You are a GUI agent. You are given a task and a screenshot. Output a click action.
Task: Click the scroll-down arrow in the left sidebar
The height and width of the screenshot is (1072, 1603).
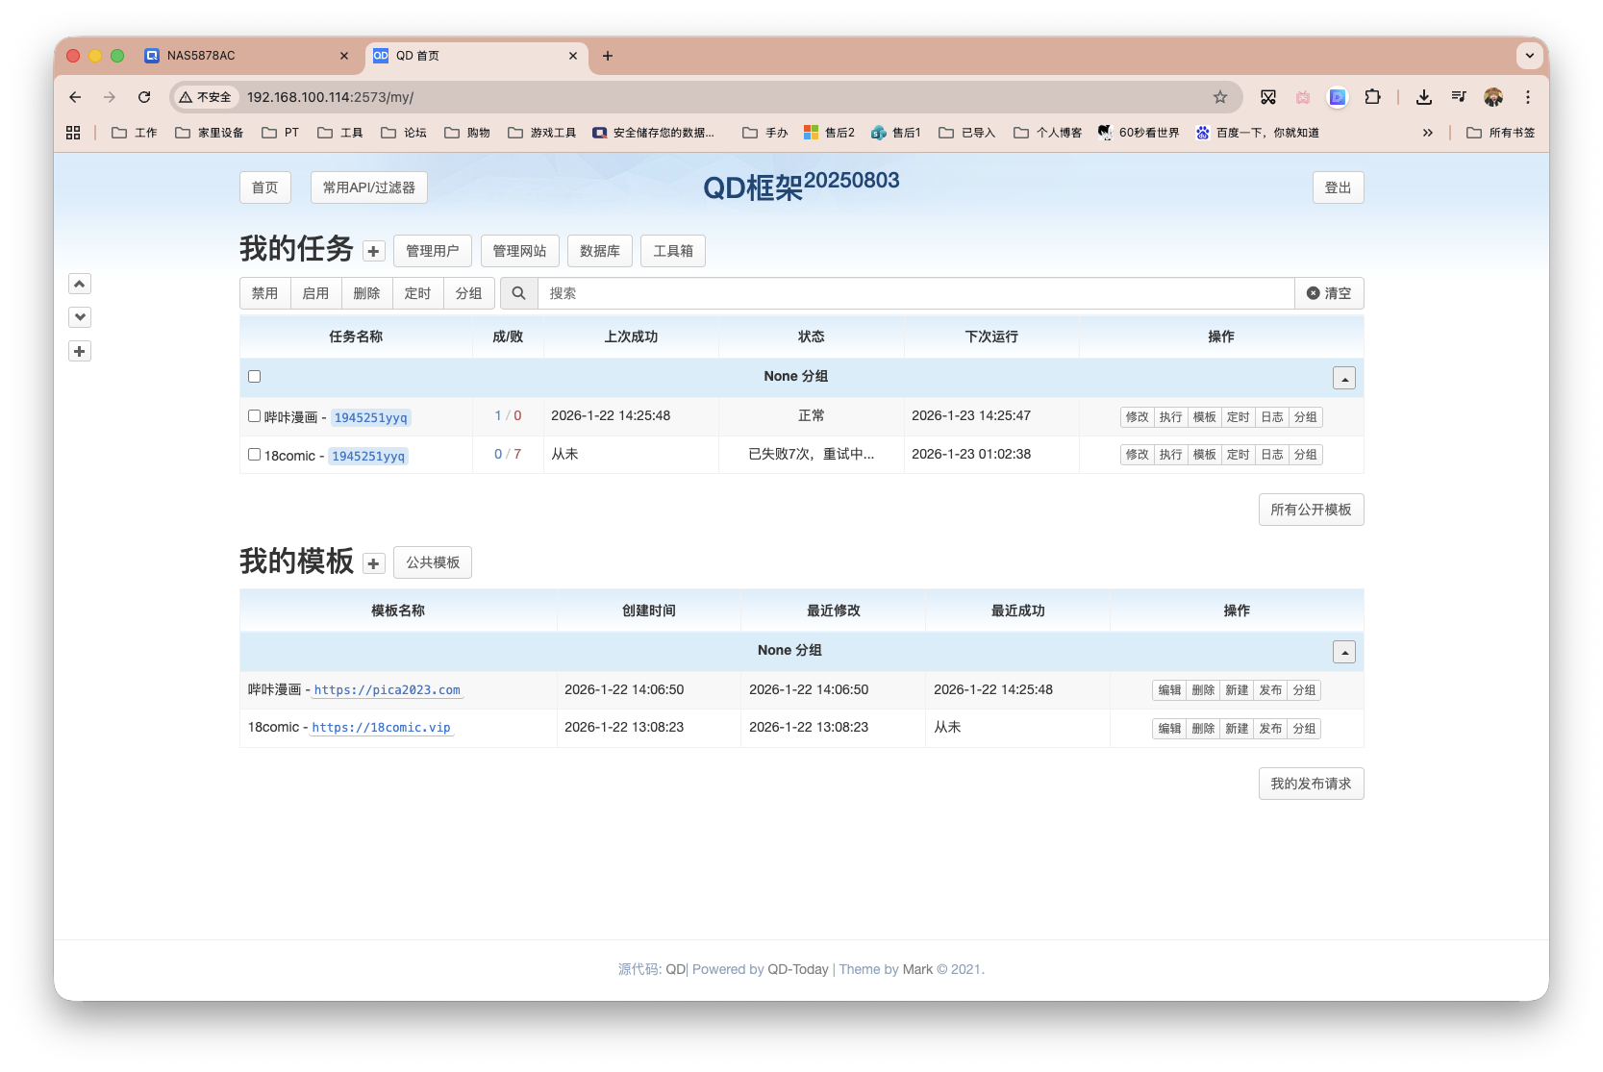coord(80,317)
